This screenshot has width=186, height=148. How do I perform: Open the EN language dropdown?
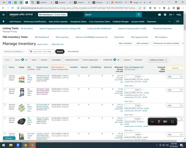pyautogui.click(x=171, y=14)
